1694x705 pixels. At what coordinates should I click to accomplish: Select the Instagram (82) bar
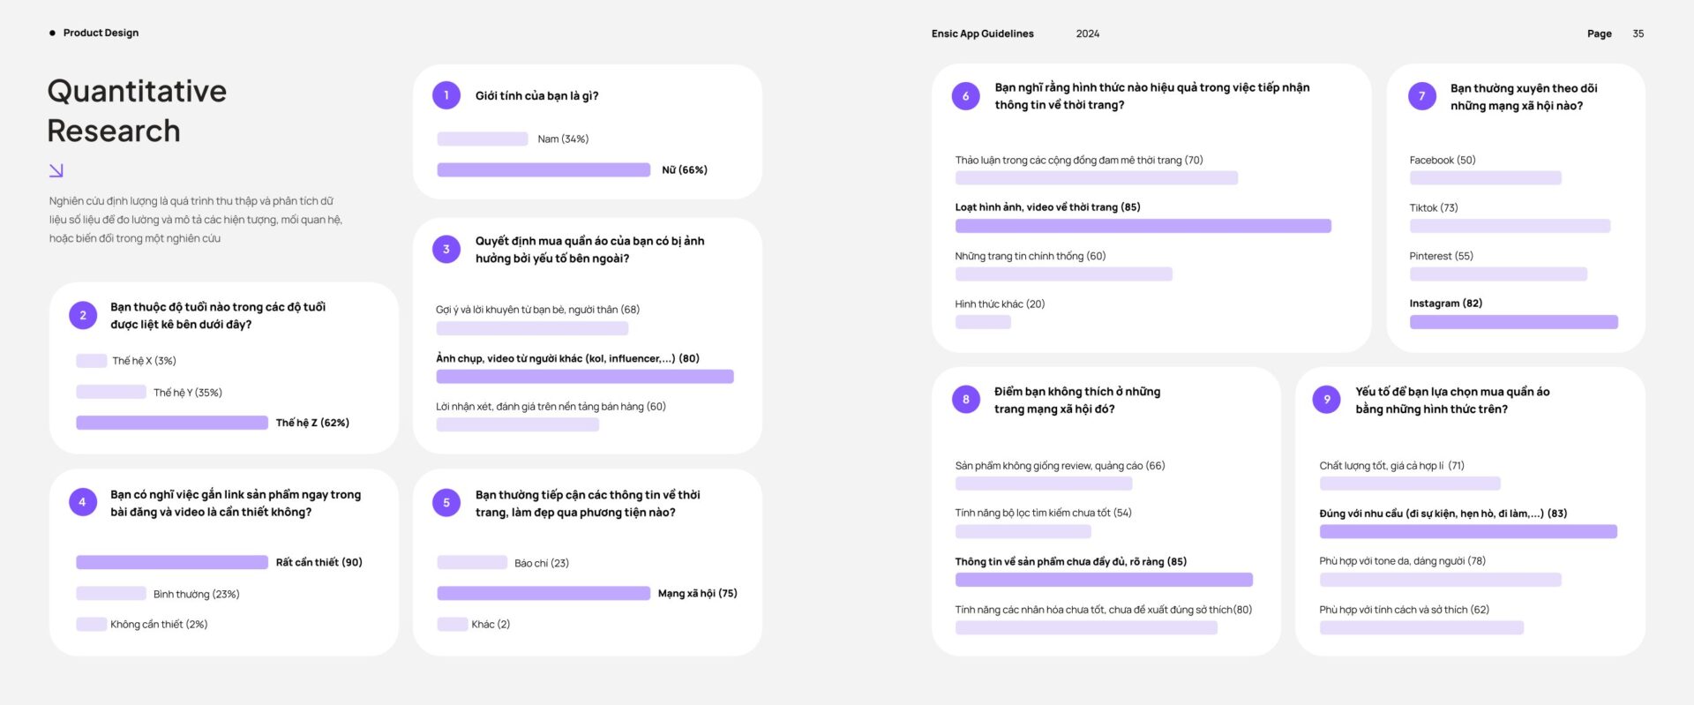[1514, 322]
